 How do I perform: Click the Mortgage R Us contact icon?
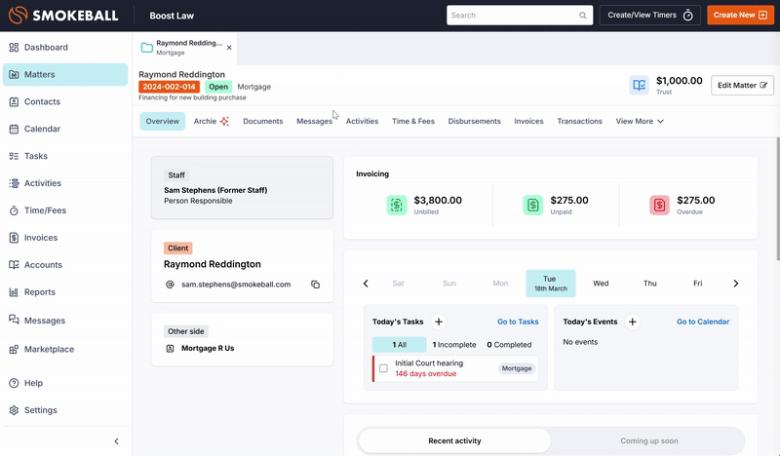pyautogui.click(x=170, y=349)
